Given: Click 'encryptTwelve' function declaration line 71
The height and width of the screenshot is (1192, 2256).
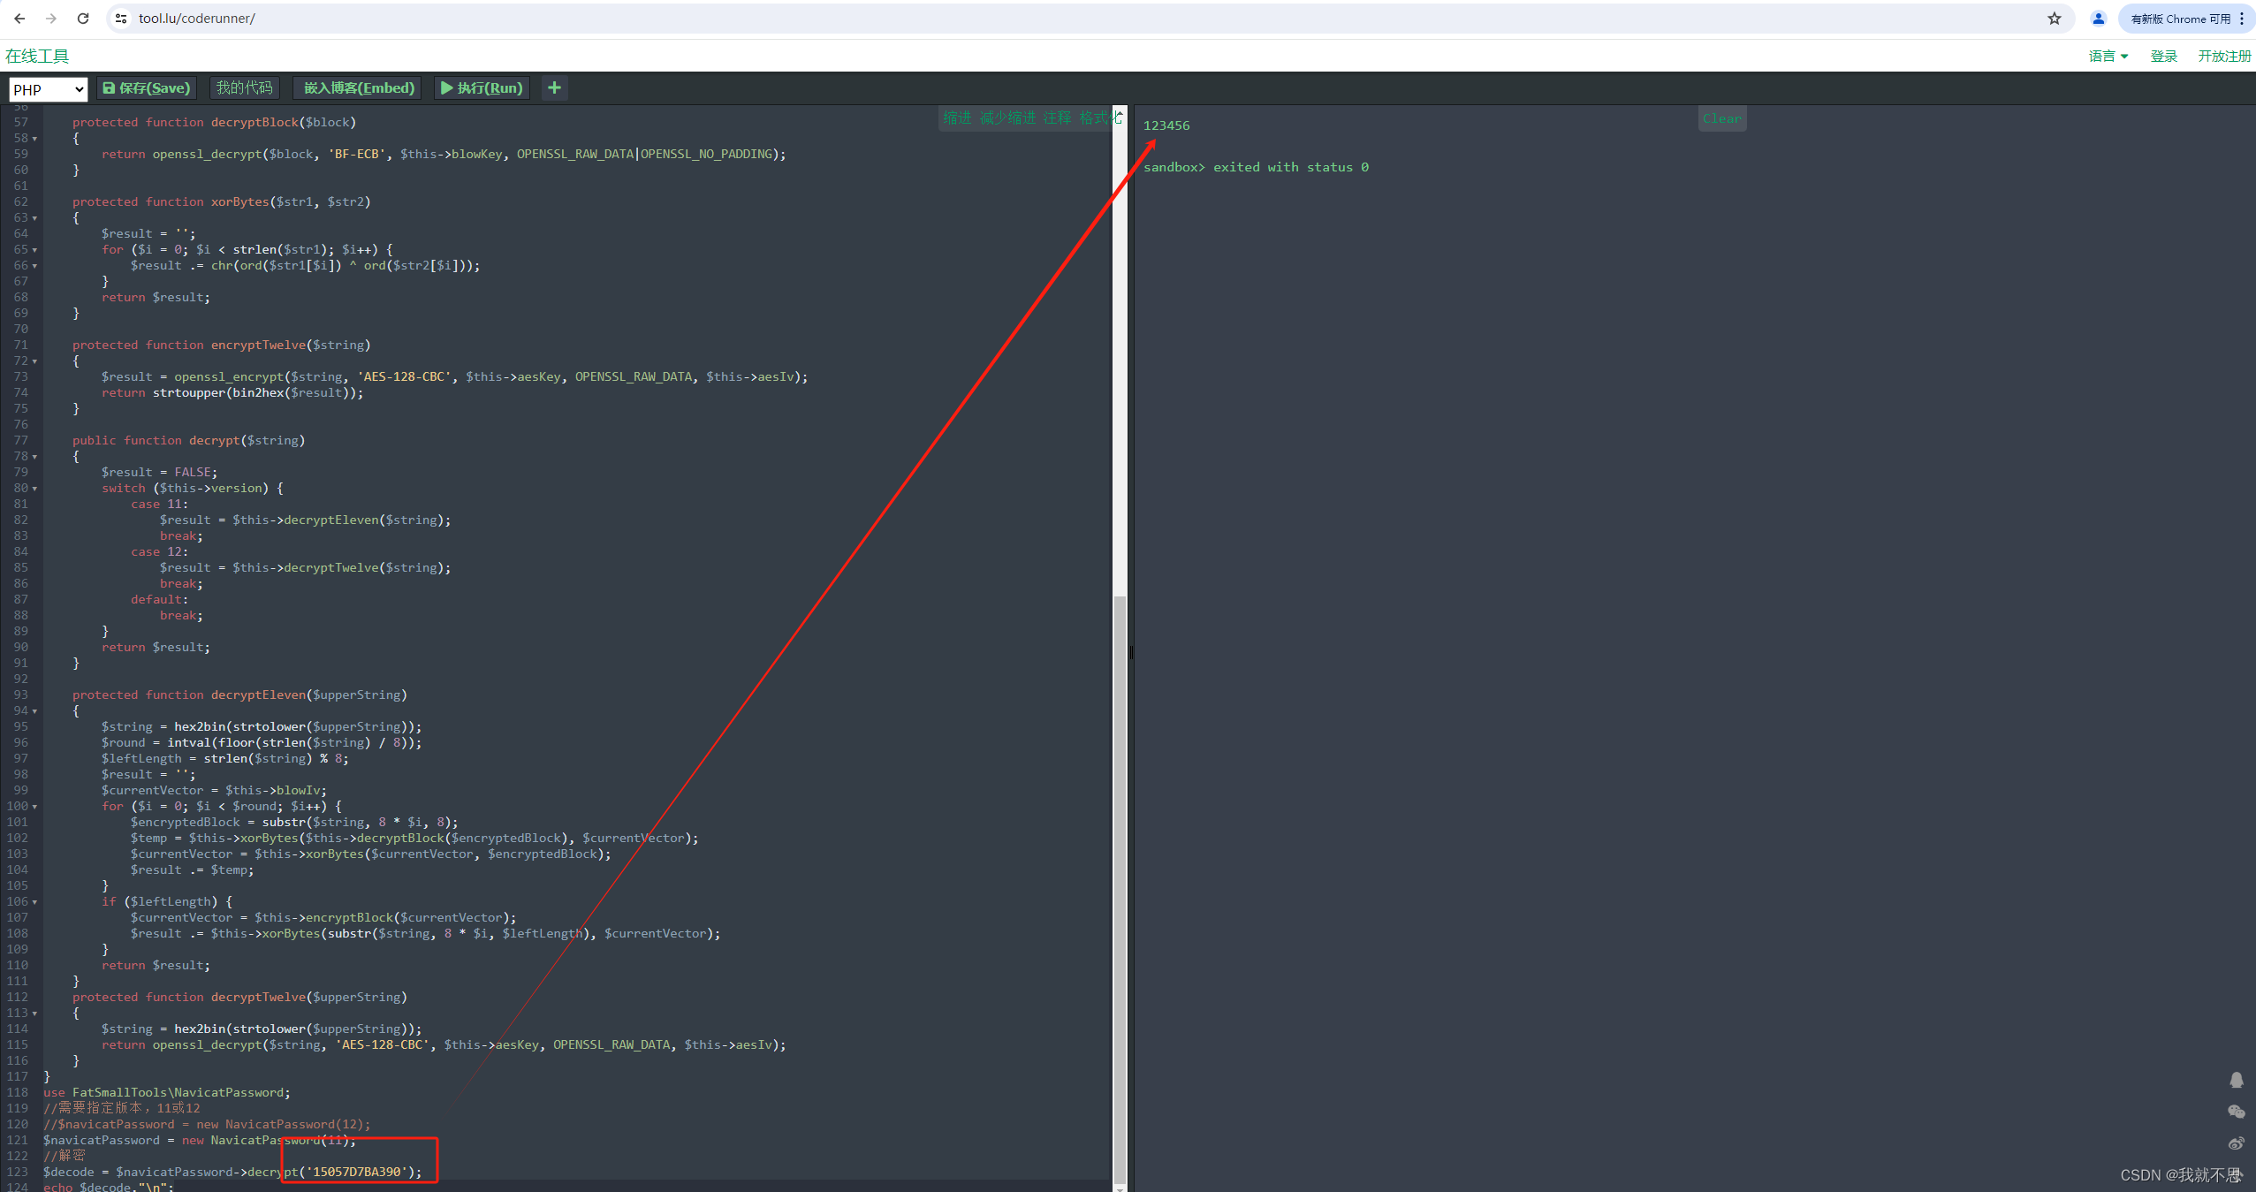Looking at the screenshot, I should tap(258, 345).
